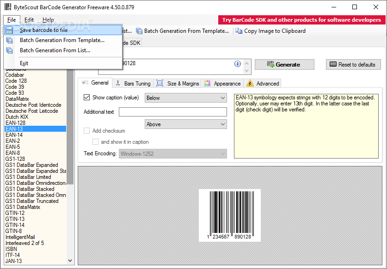Viewport: 387px width, 269px height.
Task: Click the Try BarCode SDK red banner
Action: pos(301,20)
